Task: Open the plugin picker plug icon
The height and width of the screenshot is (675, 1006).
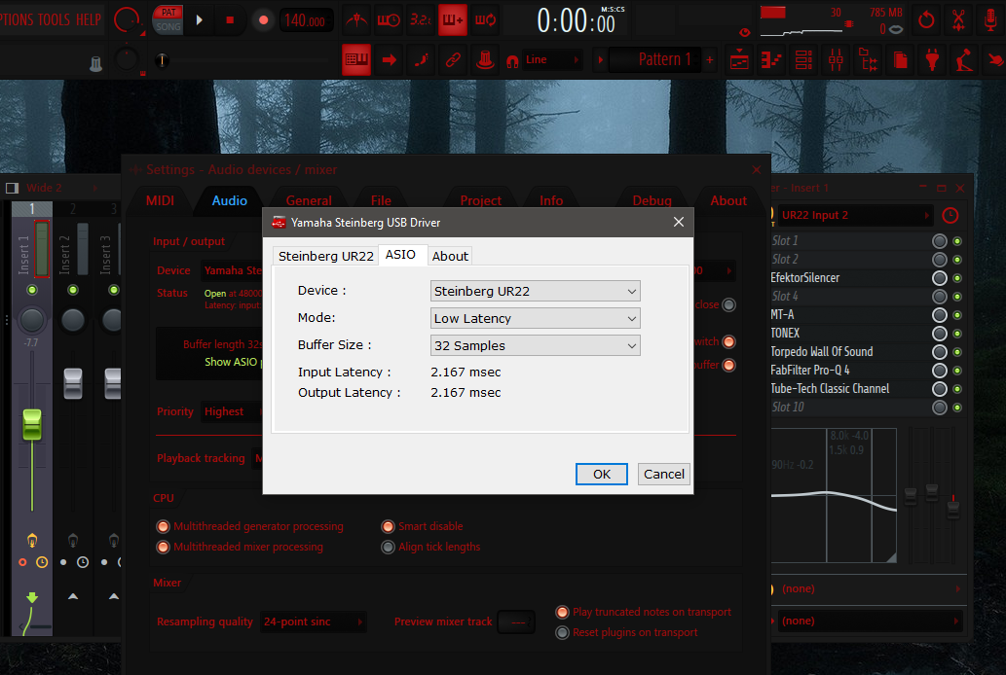Action: [x=932, y=60]
